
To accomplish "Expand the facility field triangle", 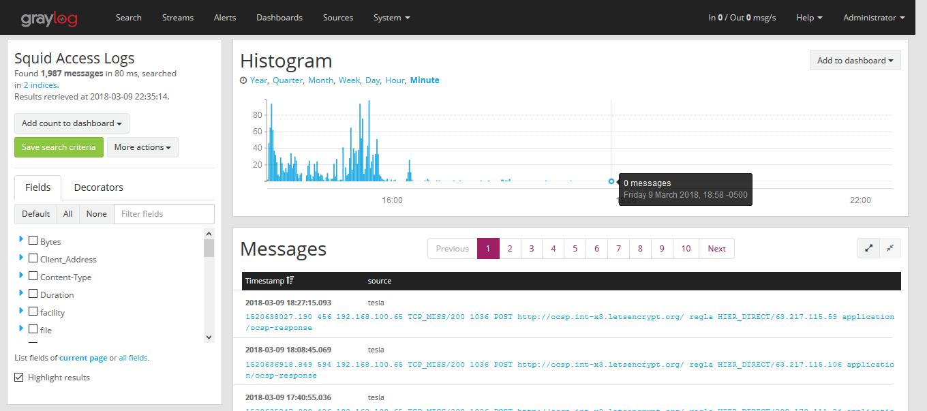I will pyautogui.click(x=20, y=312).
